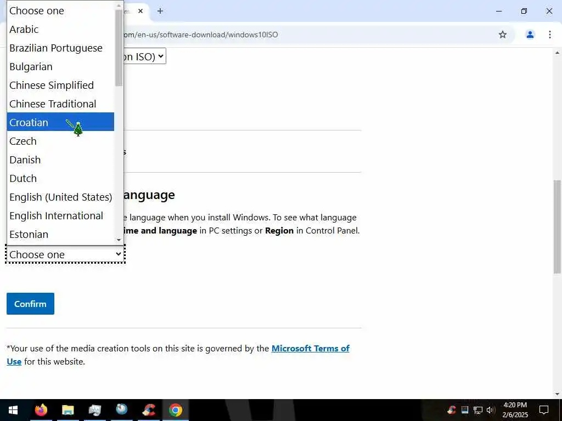Click the page scrollbar up arrow
562x421 pixels.
pos(557,53)
